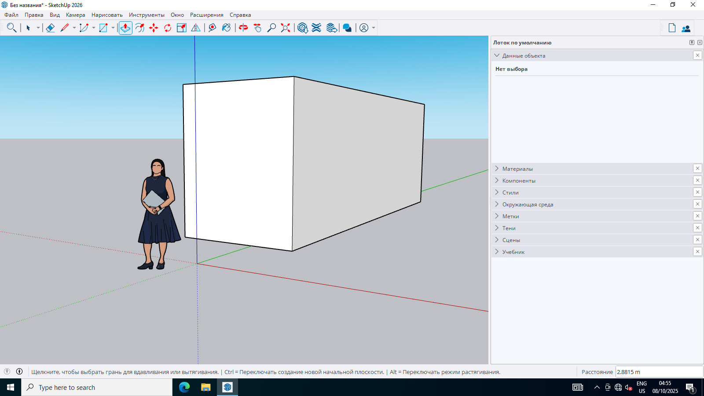Click the Zoom Extents icon
The height and width of the screenshot is (396, 704).
(x=286, y=28)
